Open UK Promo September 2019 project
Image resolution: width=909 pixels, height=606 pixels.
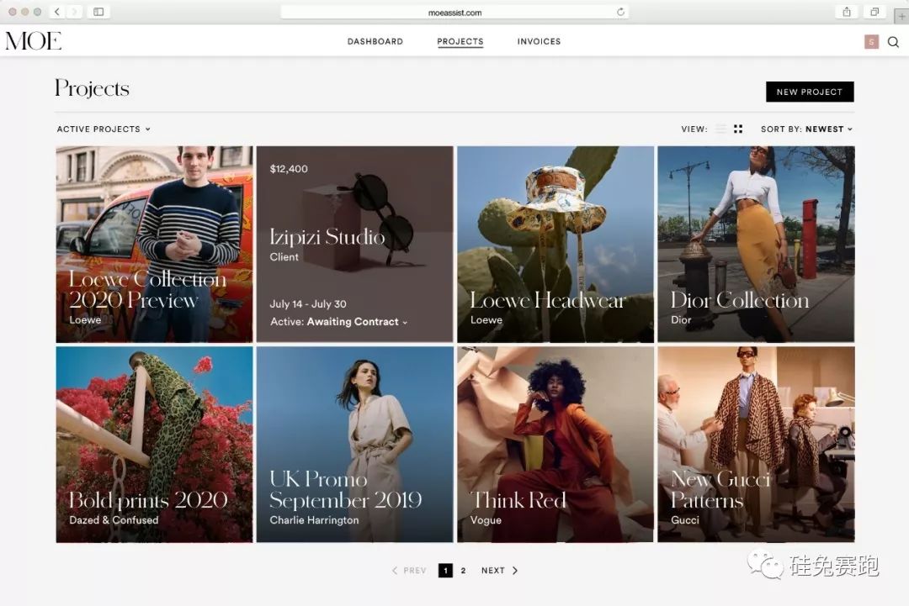click(355, 445)
